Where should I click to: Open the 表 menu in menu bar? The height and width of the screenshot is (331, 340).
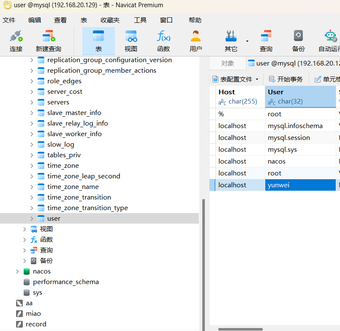[84, 20]
